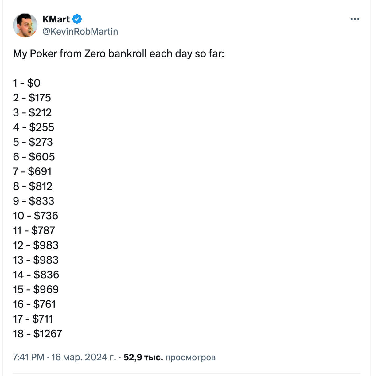Click the blue verified badge

(77, 19)
